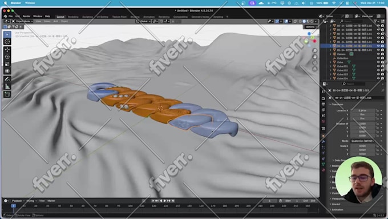Open the File menu
The image size is (388, 219).
11,17
